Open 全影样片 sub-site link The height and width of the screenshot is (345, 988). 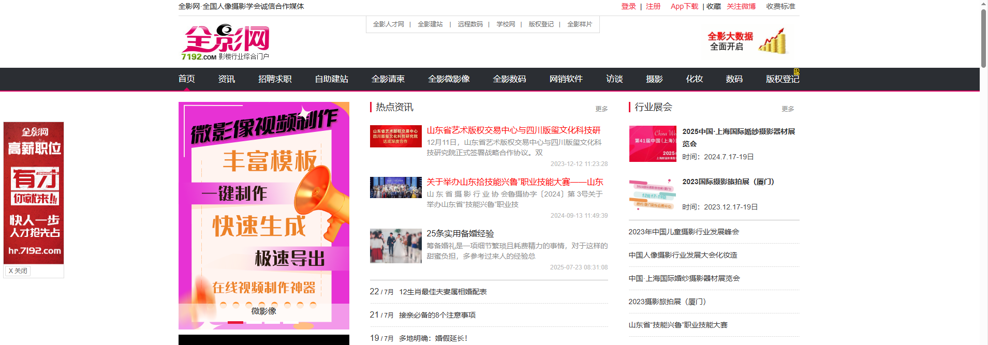tap(580, 24)
